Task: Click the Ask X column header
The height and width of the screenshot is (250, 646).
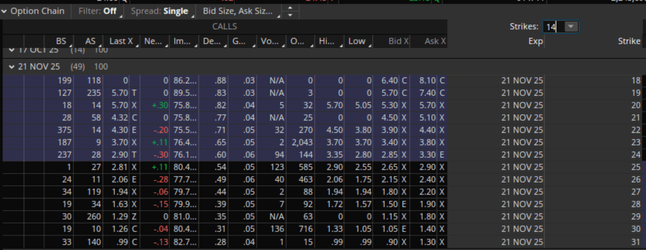Action: pyautogui.click(x=428, y=41)
